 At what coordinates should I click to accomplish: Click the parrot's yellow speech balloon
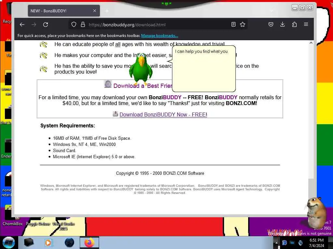(204, 69)
